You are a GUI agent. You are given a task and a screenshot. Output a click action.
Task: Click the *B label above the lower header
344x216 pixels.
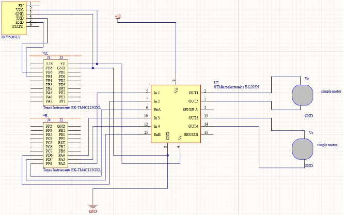pos(45,116)
